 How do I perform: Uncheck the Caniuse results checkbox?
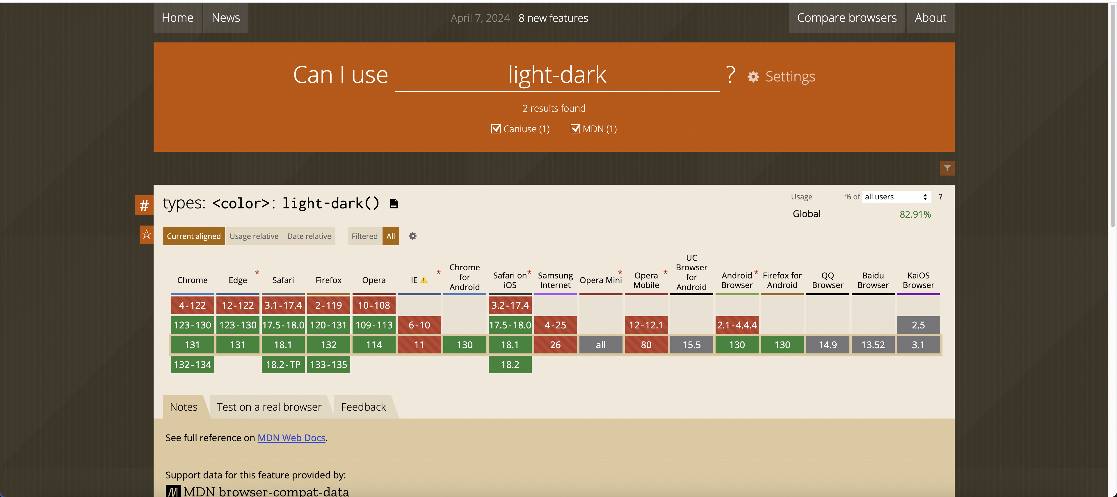tap(496, 129)
